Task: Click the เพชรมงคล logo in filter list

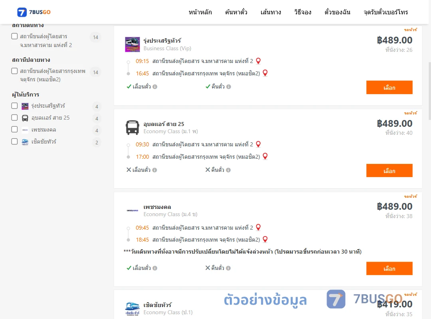Action: [25, 130]
